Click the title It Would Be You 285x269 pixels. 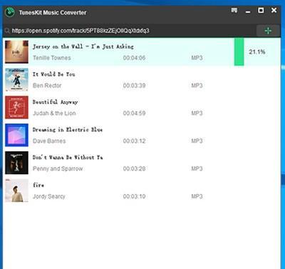pos(53,74)
